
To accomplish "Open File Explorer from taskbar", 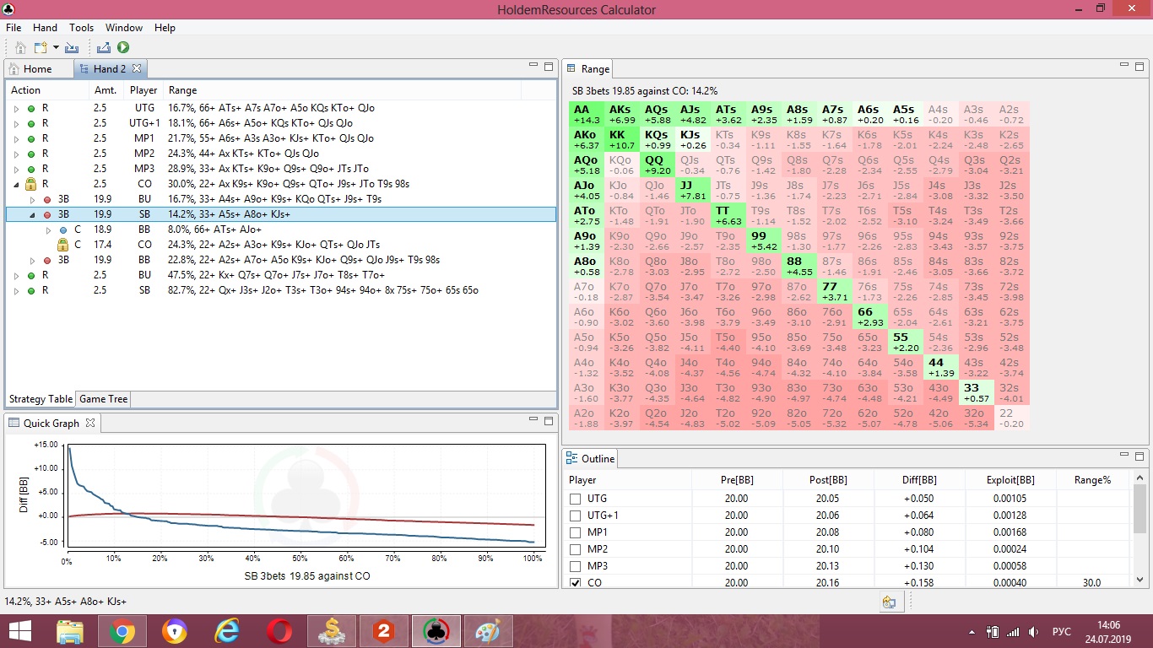I will point(70,631).
